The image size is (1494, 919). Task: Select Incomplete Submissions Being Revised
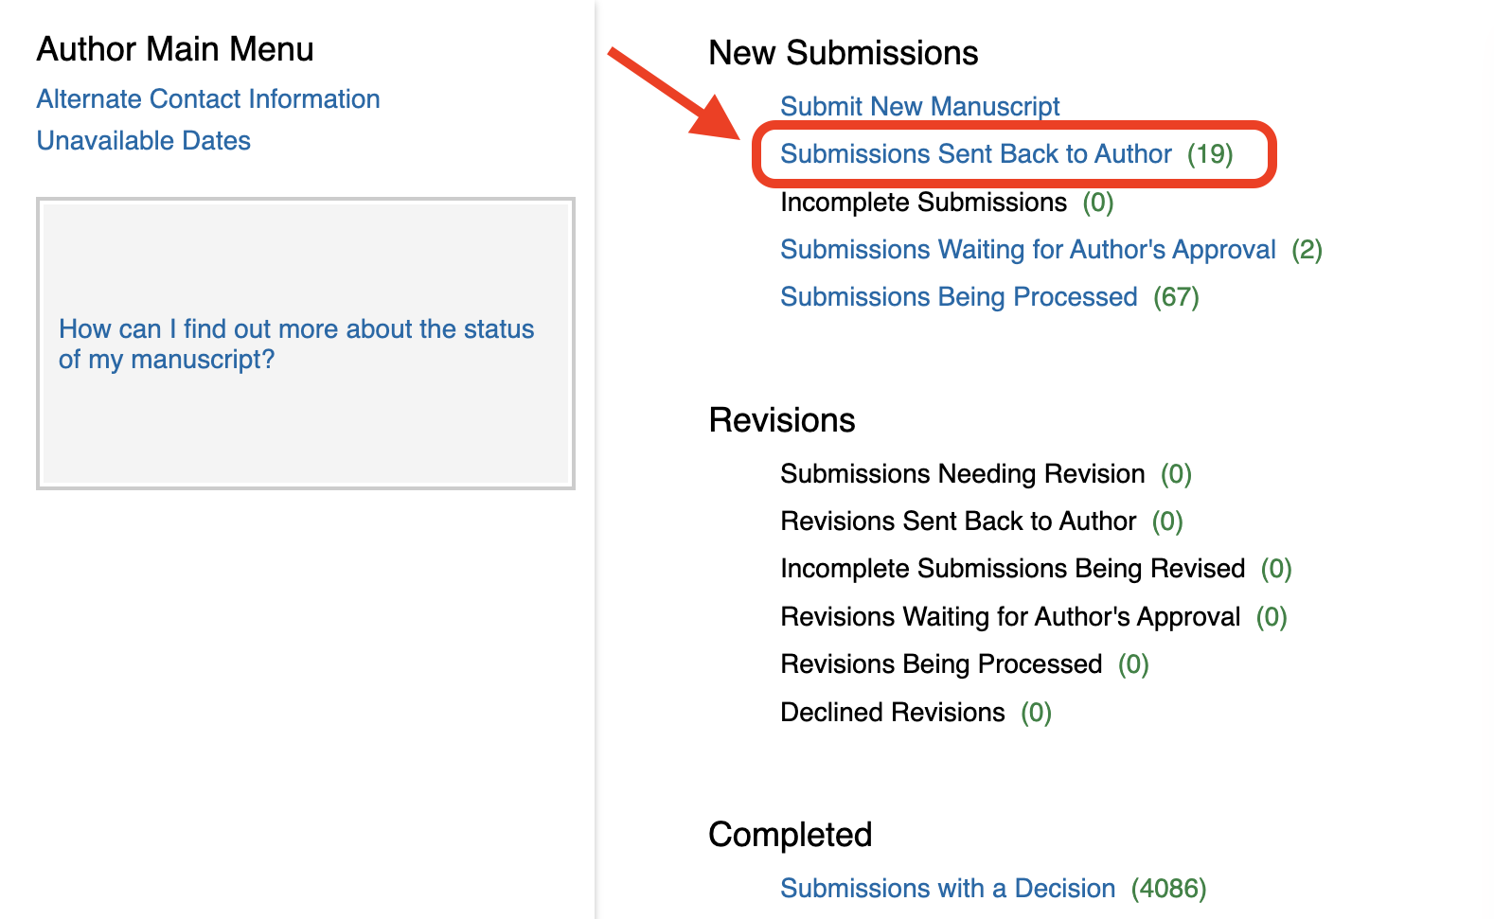click(1012, 569)
